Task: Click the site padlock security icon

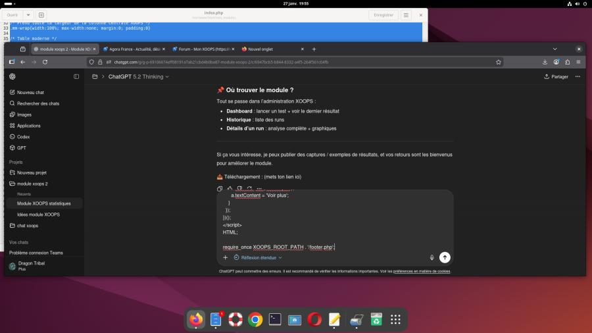Action: point(100,62)
